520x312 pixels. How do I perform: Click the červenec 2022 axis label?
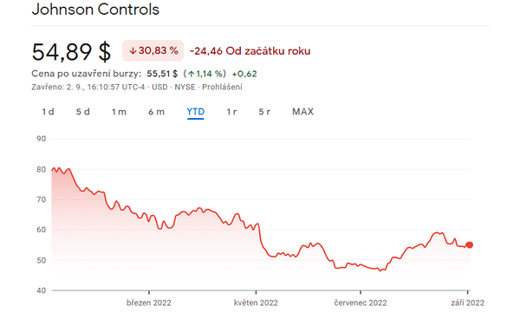coord(361,302)
